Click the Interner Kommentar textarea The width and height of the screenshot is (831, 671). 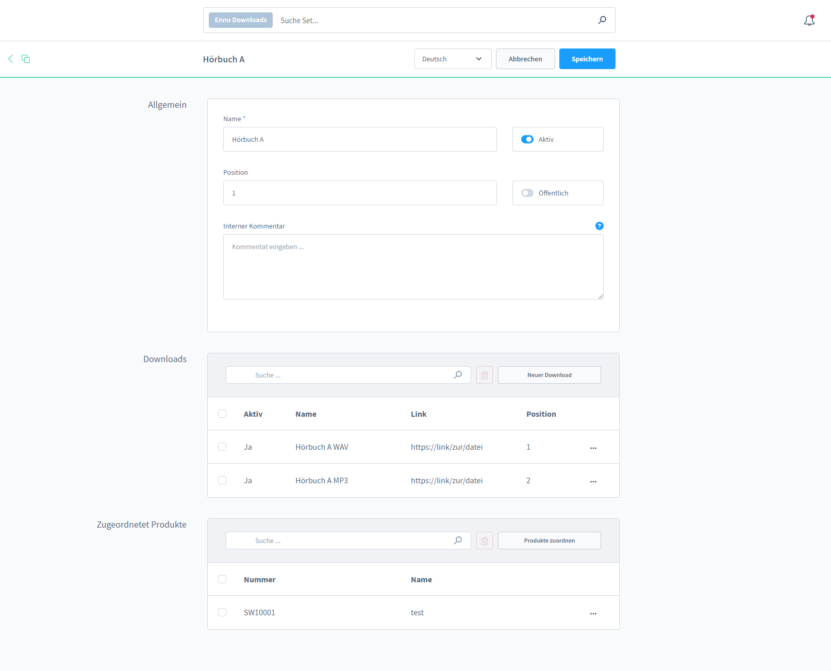click(413, 267)
